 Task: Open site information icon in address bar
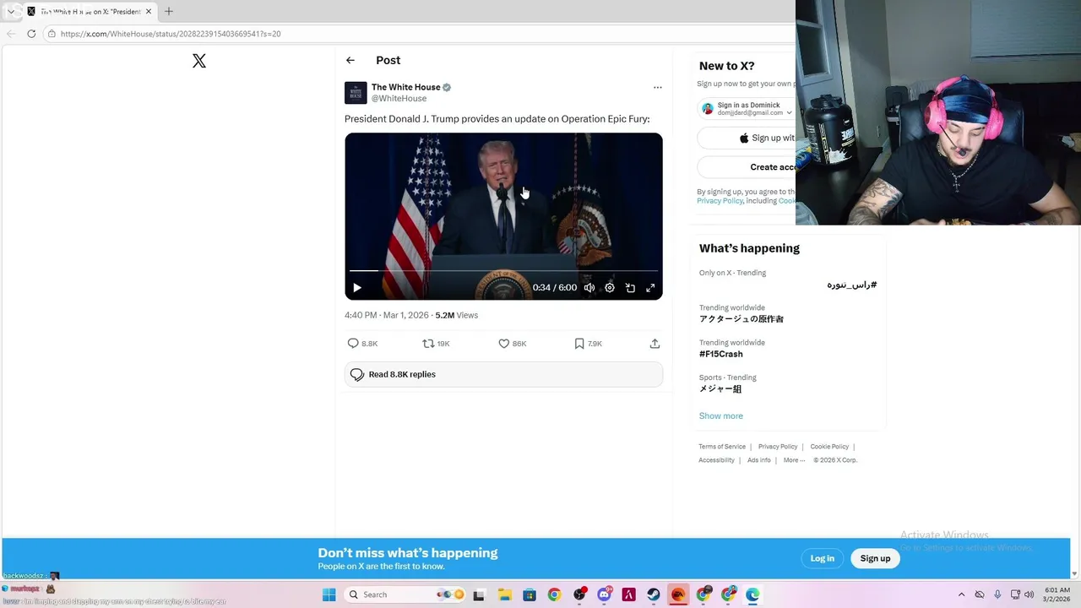coord(52,34)
